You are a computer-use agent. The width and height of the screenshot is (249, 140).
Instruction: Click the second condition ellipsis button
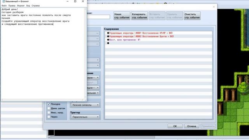point(97,38)
